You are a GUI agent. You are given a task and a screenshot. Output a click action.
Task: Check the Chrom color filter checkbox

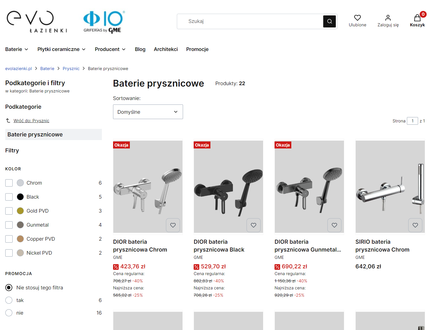(9, 183)
